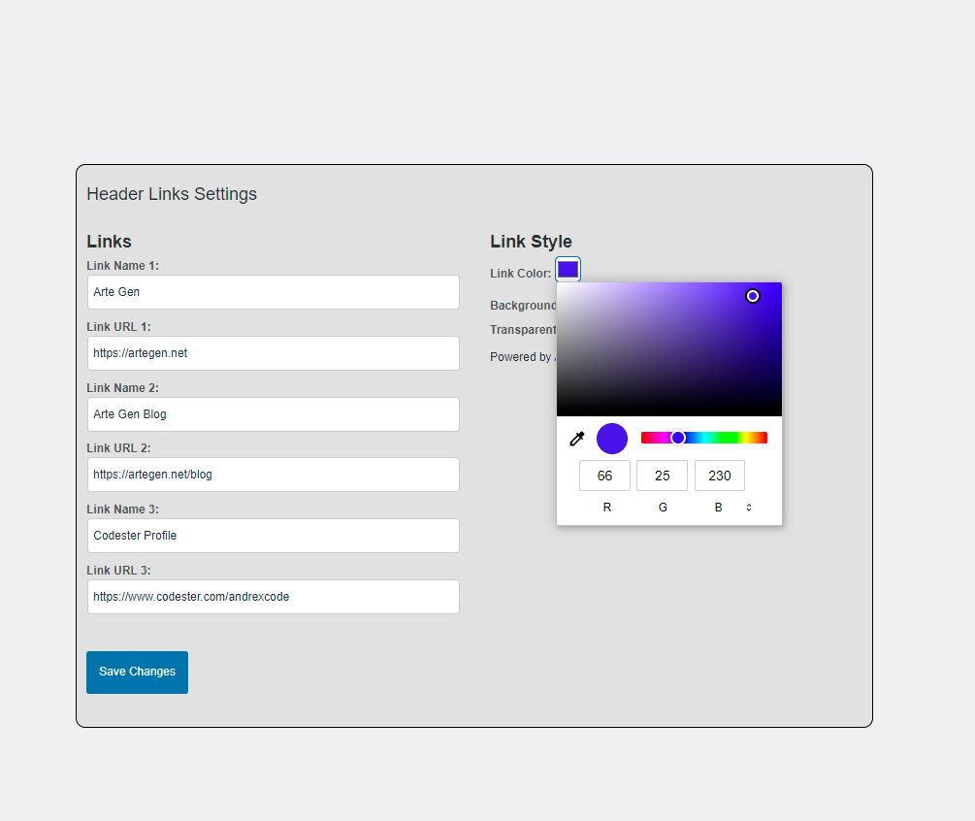
Task: Edit the B value field showing 230
Action: tap(720, 476)
